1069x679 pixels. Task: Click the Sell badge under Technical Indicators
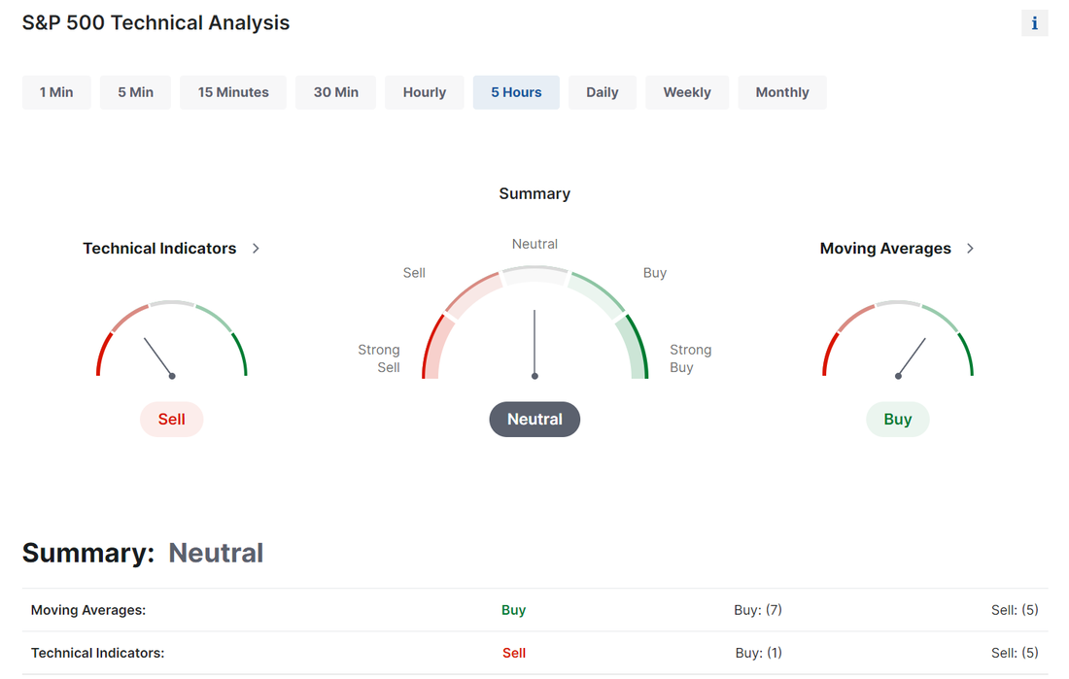pyautogui.click(x=172, y=420)
